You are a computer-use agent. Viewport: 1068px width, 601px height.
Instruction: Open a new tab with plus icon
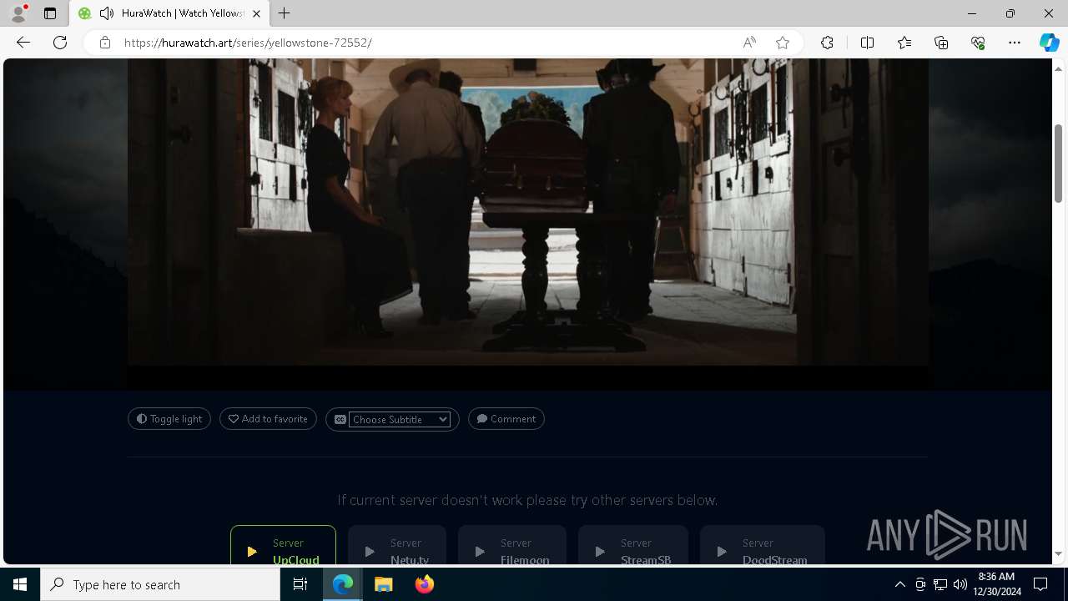click(x=285, y=13)
